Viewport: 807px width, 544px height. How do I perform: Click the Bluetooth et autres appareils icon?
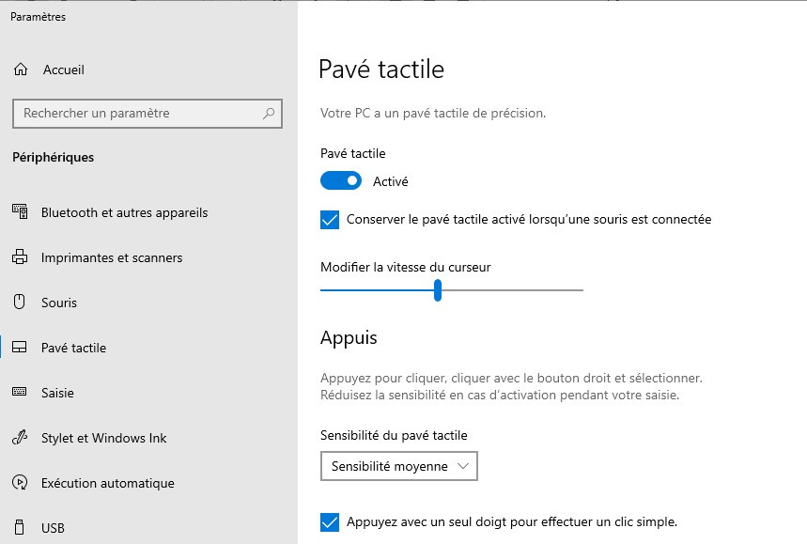click(20, 212)
